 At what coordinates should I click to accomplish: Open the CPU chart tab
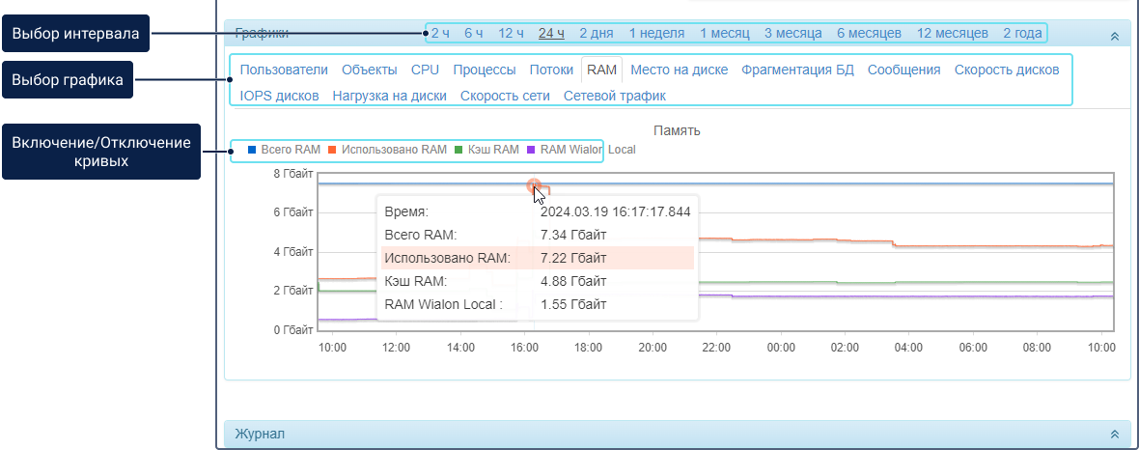[425, 70]
